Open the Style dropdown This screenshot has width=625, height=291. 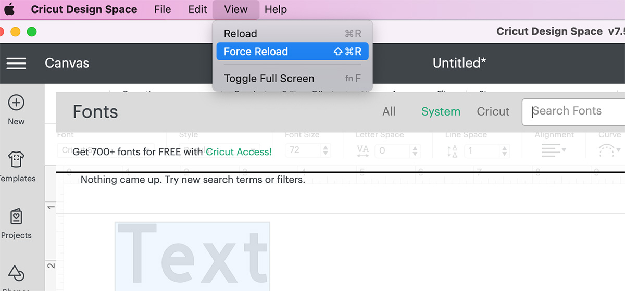click(219, 150)
